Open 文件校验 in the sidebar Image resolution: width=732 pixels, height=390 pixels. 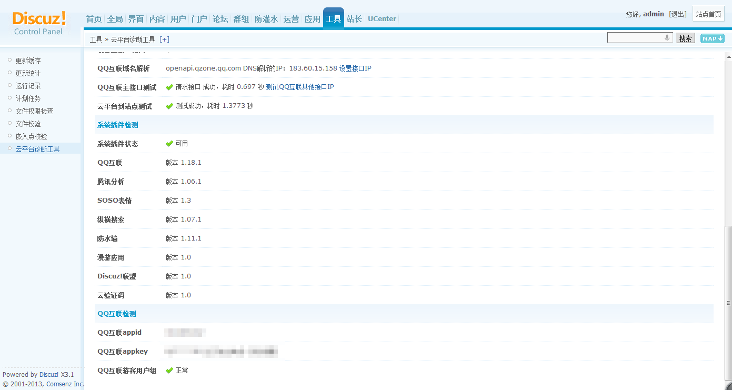pos(28,124)
